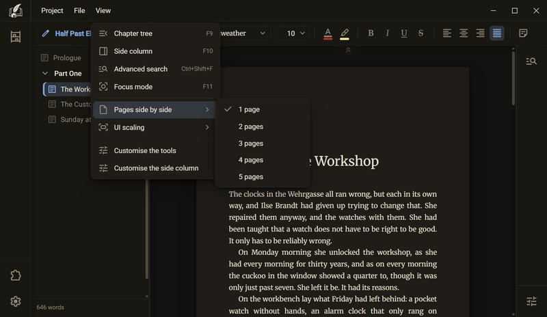Open the File menu

79,11
